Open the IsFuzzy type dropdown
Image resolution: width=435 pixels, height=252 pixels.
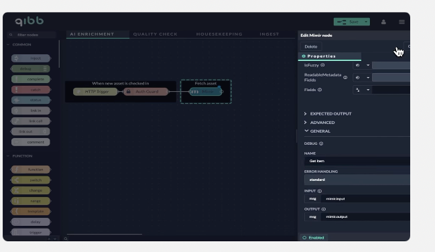coord(362,66)
